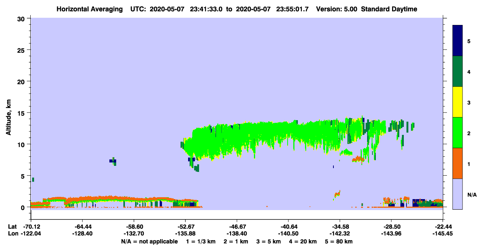492x252 pixels.
Task: Click legend entry '4 = 20 km'
Action: [x=304, y=241]
